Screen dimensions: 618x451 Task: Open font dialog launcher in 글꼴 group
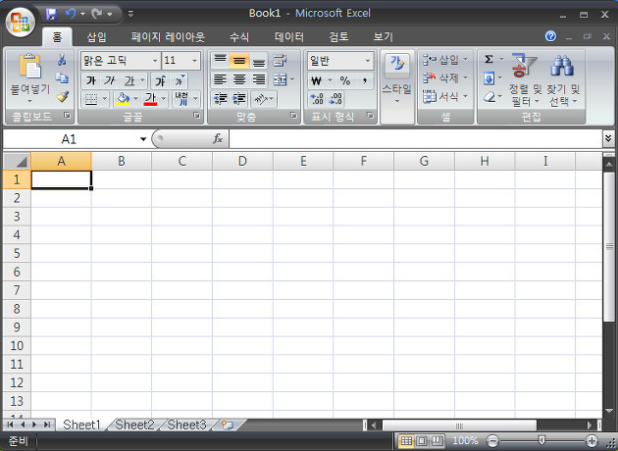tap(196, 115)
